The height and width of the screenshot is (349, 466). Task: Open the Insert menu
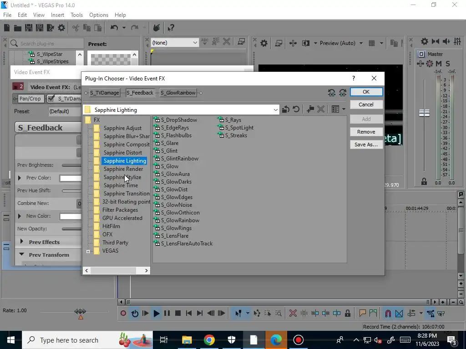coord(57,15)
